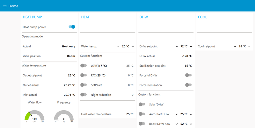Decrease Water temp. with down chevron
This screenshot has height=128, width=255.
coord(118,46)
